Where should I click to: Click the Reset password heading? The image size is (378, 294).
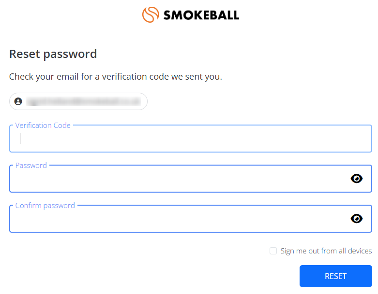tap(53, 54)
